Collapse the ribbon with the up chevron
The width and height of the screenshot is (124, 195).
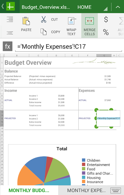[118, 7]
